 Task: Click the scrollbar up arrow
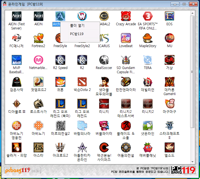click(x=192, y=13)
